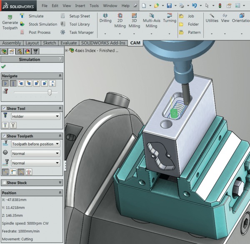This screenshot has width=250, height=244.
Task: Click the simulation speed slider handle
Action: point(50,92)
